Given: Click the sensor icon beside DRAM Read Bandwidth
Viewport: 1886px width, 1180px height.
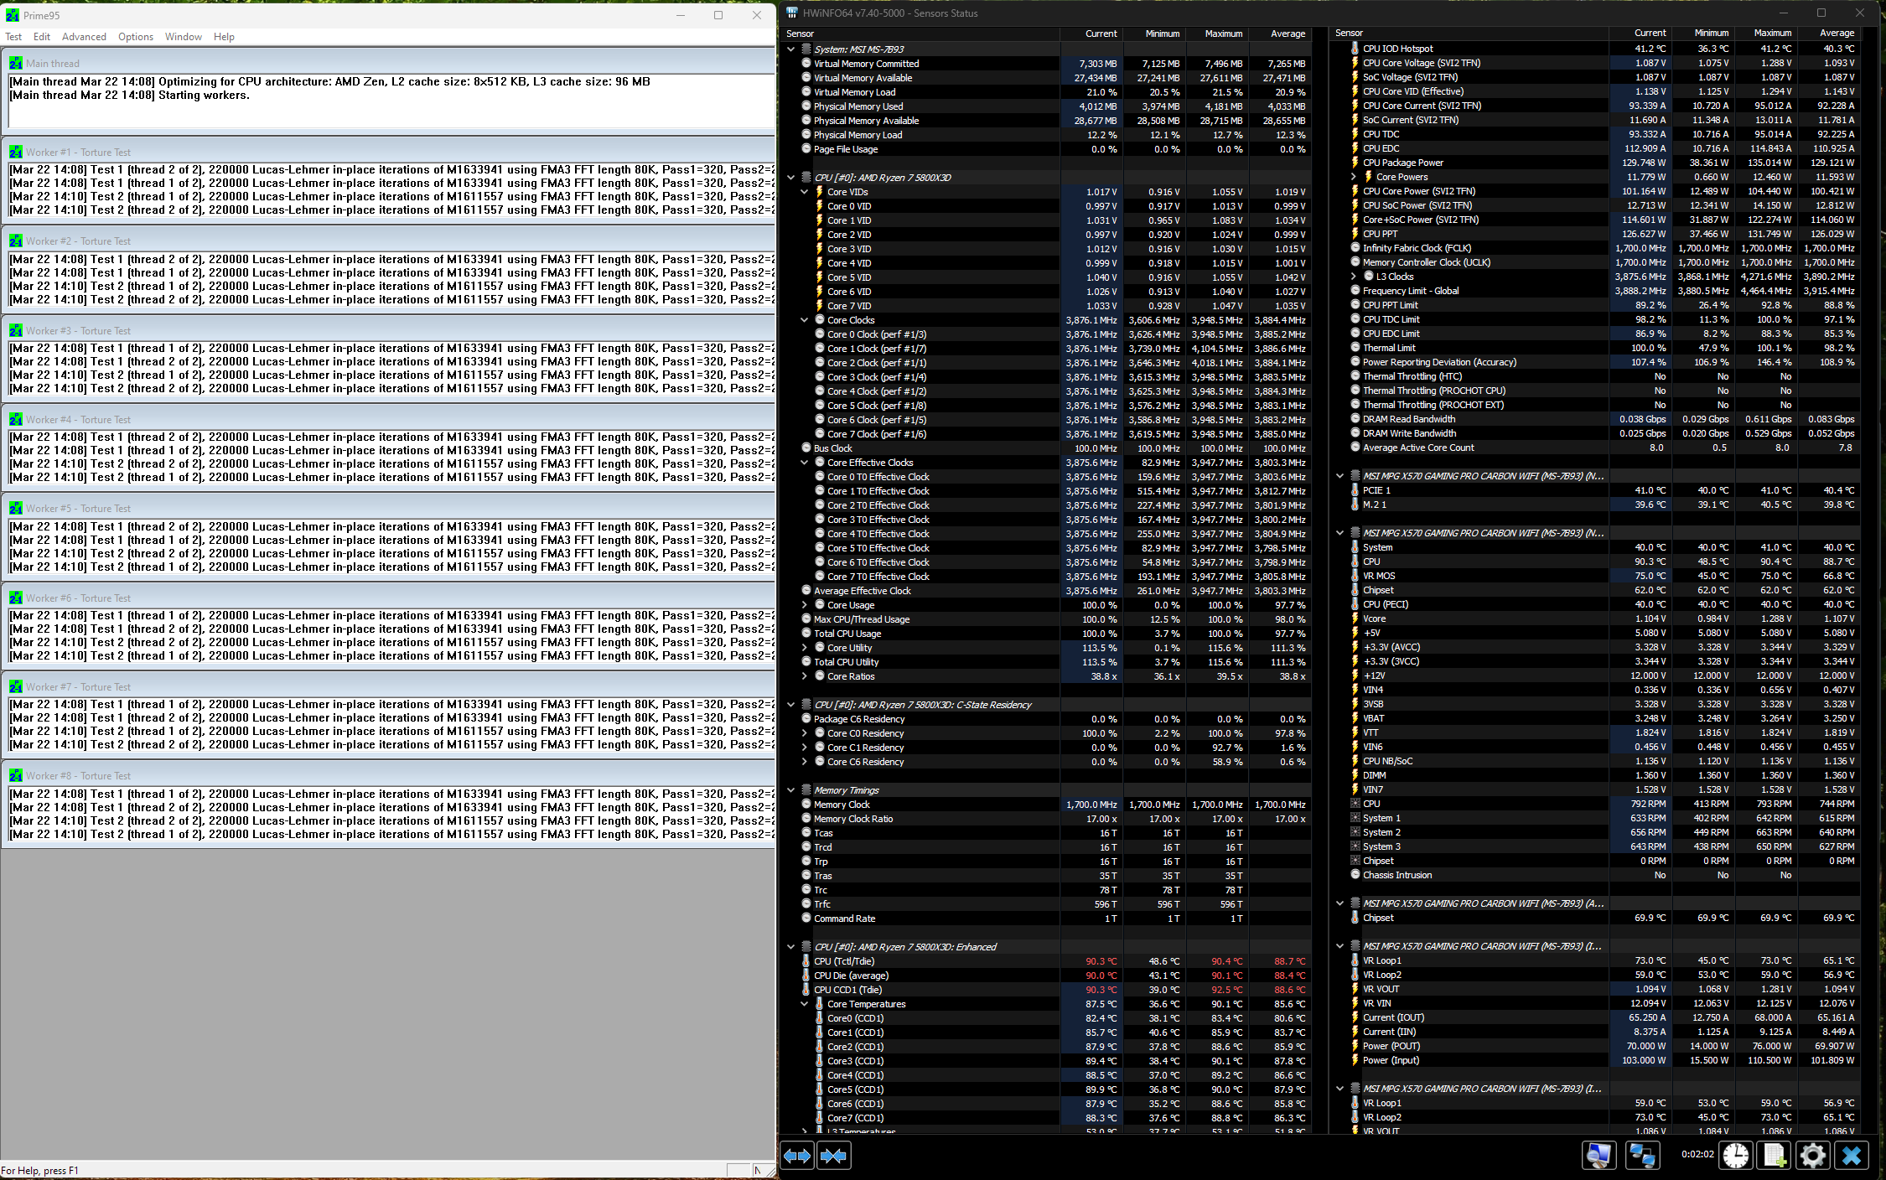Looking at the screenshot, I should pyautogui.click(x=1354, y=419).
